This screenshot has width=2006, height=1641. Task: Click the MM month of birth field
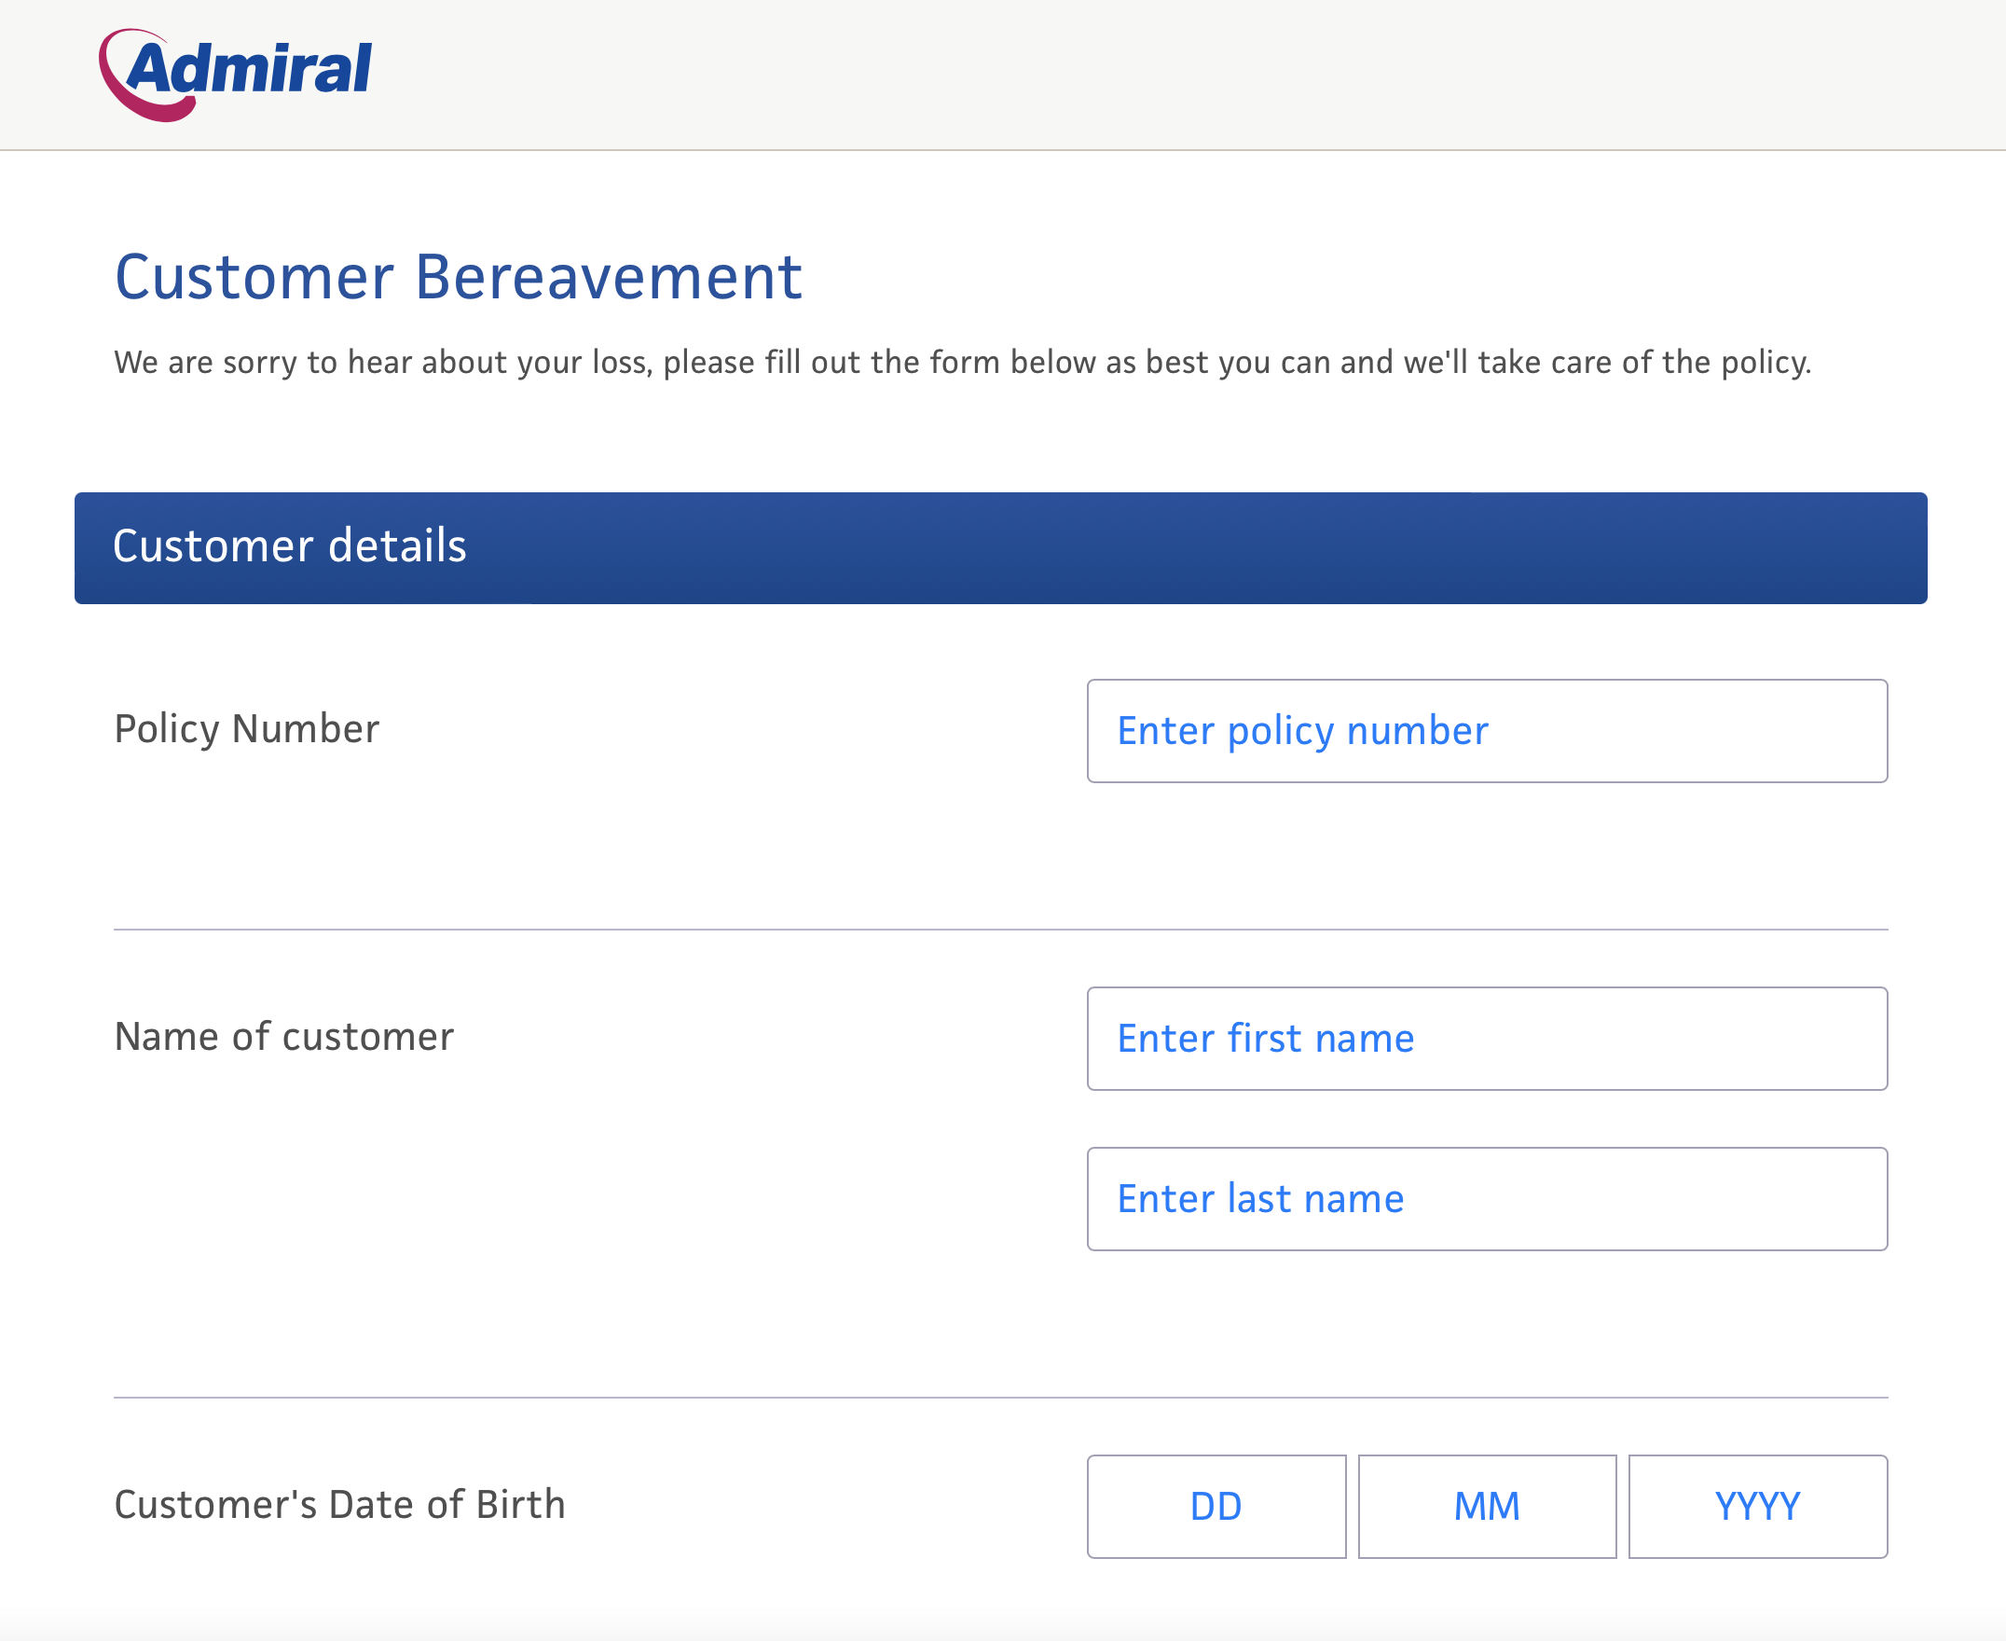pos(1486,1506)
